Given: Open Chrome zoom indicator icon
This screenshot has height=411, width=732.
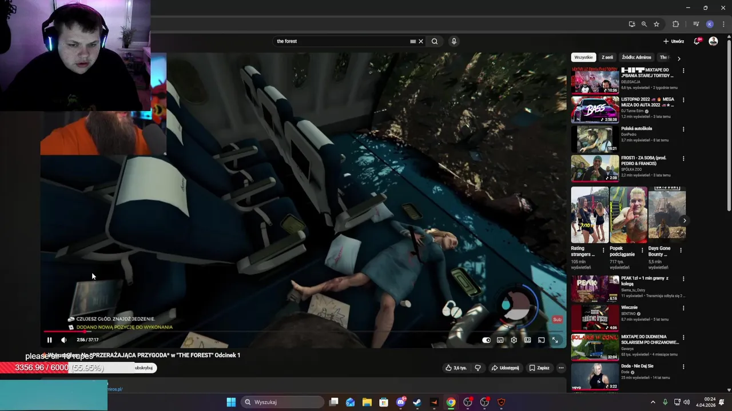Looking at the screenshot, I should [644, 24].
